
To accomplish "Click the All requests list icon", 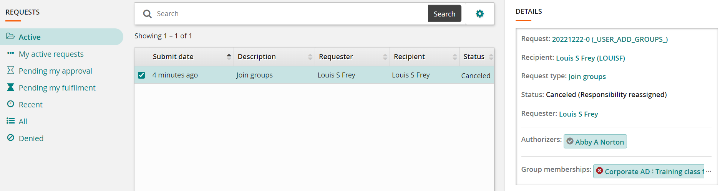I will pyautogui.click(x=11, y=121).
